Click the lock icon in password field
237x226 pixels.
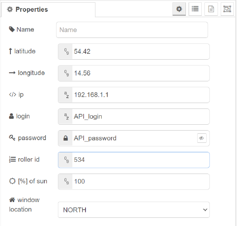pyautogui.click(x=66, y=138)
